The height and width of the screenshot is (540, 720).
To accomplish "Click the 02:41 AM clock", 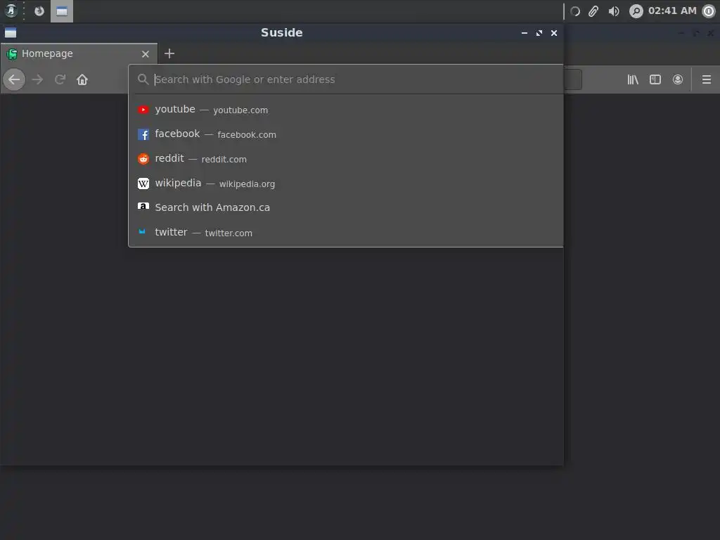I will [x=672, y=11].
